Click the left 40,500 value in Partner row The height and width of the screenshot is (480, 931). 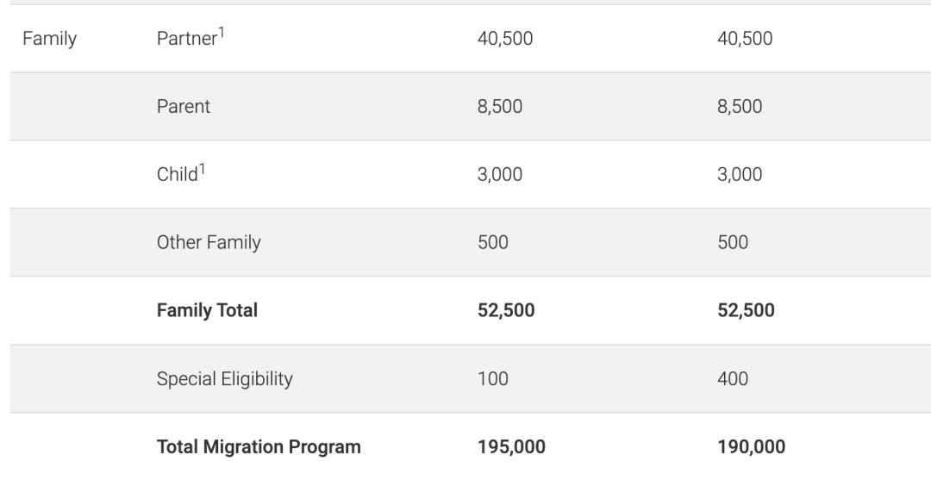(x=505, y=39)
